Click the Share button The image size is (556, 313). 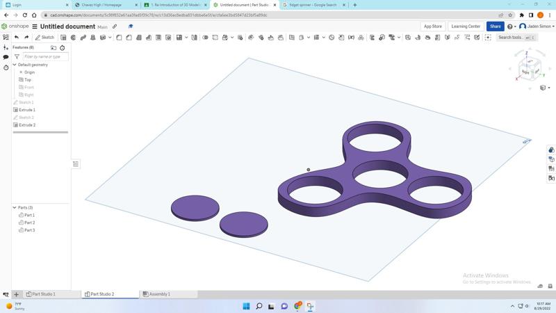pos(495,26)
